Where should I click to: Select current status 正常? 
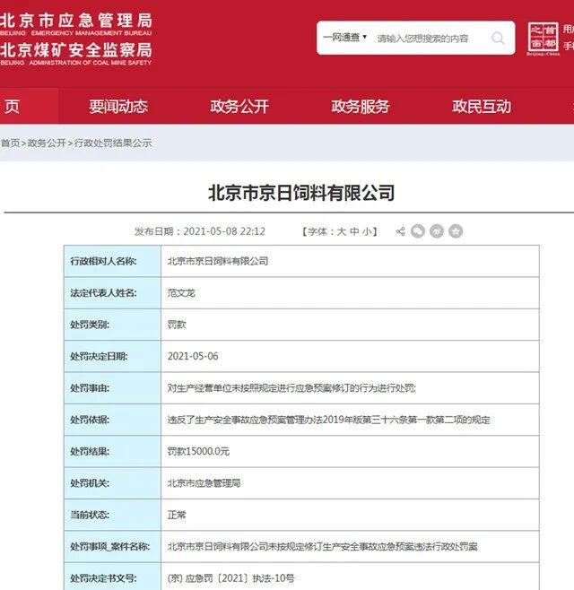pyautogui.click(x=177, y=515)
